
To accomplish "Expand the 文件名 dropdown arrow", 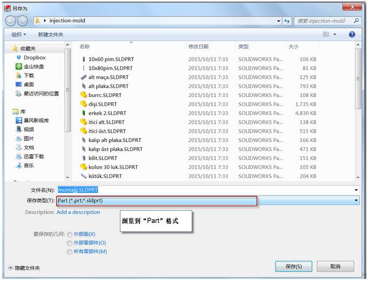I will pos(356,190).
